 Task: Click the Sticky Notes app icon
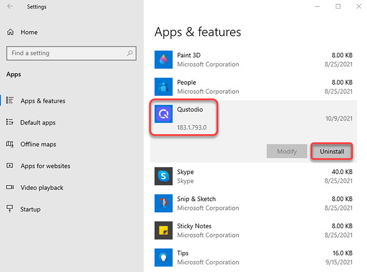pyautogui.click(x=164, y=230)
